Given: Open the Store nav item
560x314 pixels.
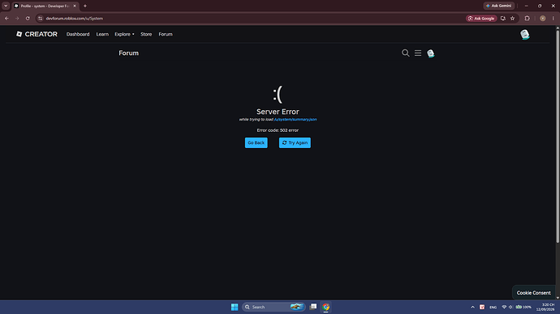Looking at the screenshot, I should point(146,34).
